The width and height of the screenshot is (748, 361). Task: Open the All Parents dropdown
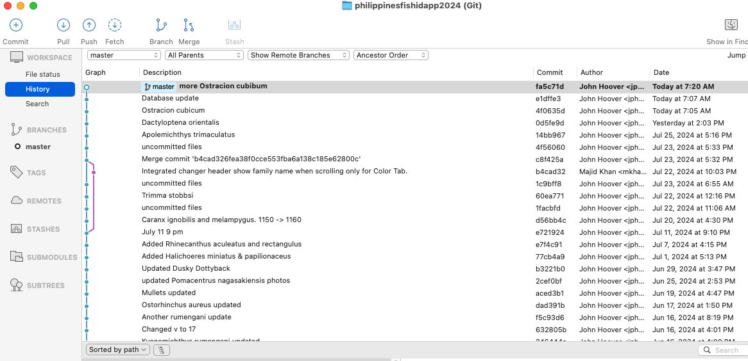[x=205, y=55]
